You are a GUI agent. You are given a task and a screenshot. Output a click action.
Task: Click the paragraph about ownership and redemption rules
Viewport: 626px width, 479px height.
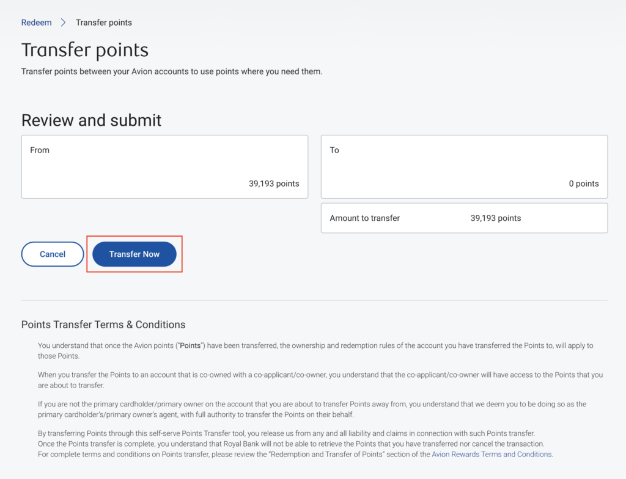(315, 350)
